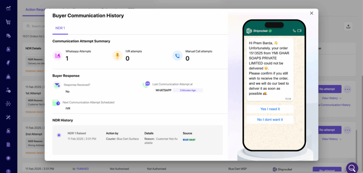
Task: Click the Manual Call attempts phone icon
Action: pyautogui.click(x=177, y=56)
